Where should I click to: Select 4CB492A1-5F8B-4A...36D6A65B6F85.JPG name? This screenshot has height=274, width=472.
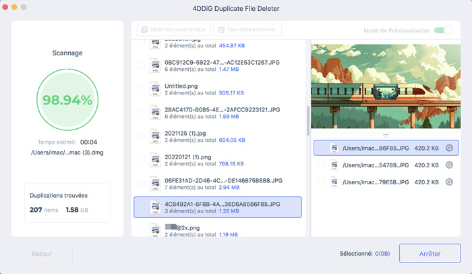222,204
